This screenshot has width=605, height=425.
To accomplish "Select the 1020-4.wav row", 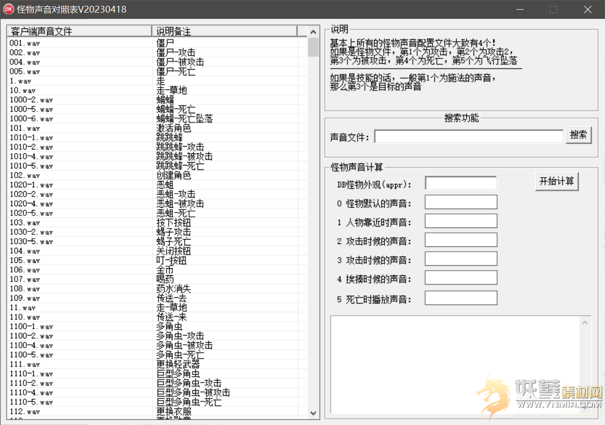I will [157, 203].
